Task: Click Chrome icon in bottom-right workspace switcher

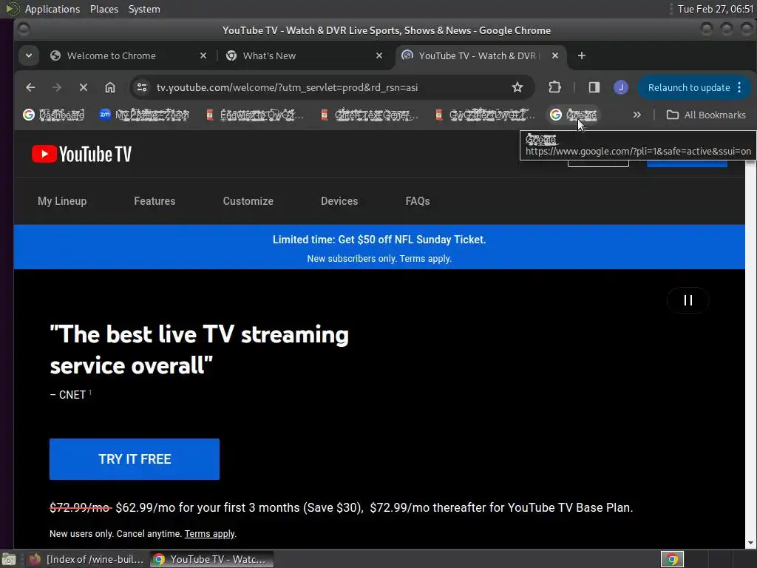Action: pos(672,559)
